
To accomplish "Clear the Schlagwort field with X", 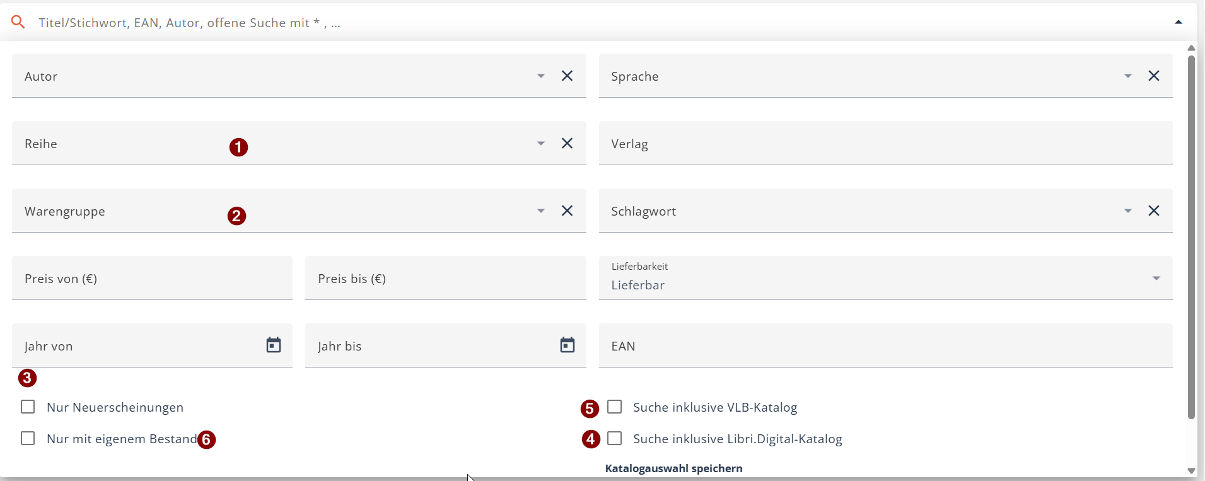I will point(1153,211).
